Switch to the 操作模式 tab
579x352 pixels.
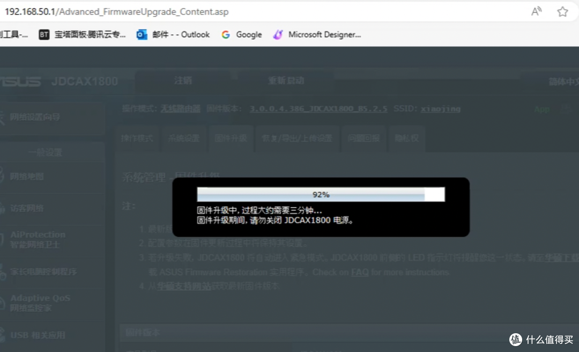[x=137, y=138]
